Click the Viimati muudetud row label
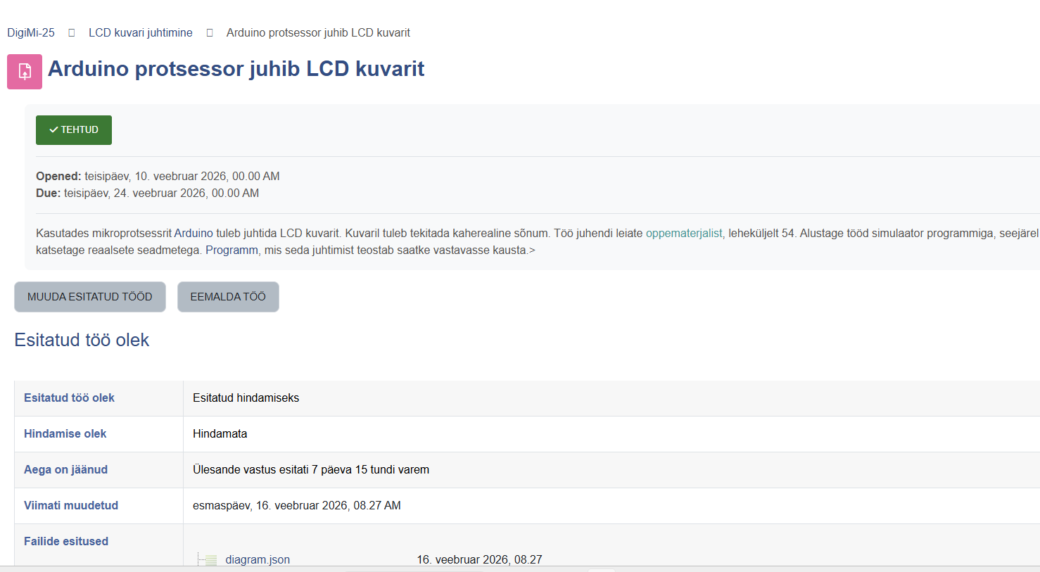The width and height of the screenshot is (1040, 572). [x=71, y=506]
